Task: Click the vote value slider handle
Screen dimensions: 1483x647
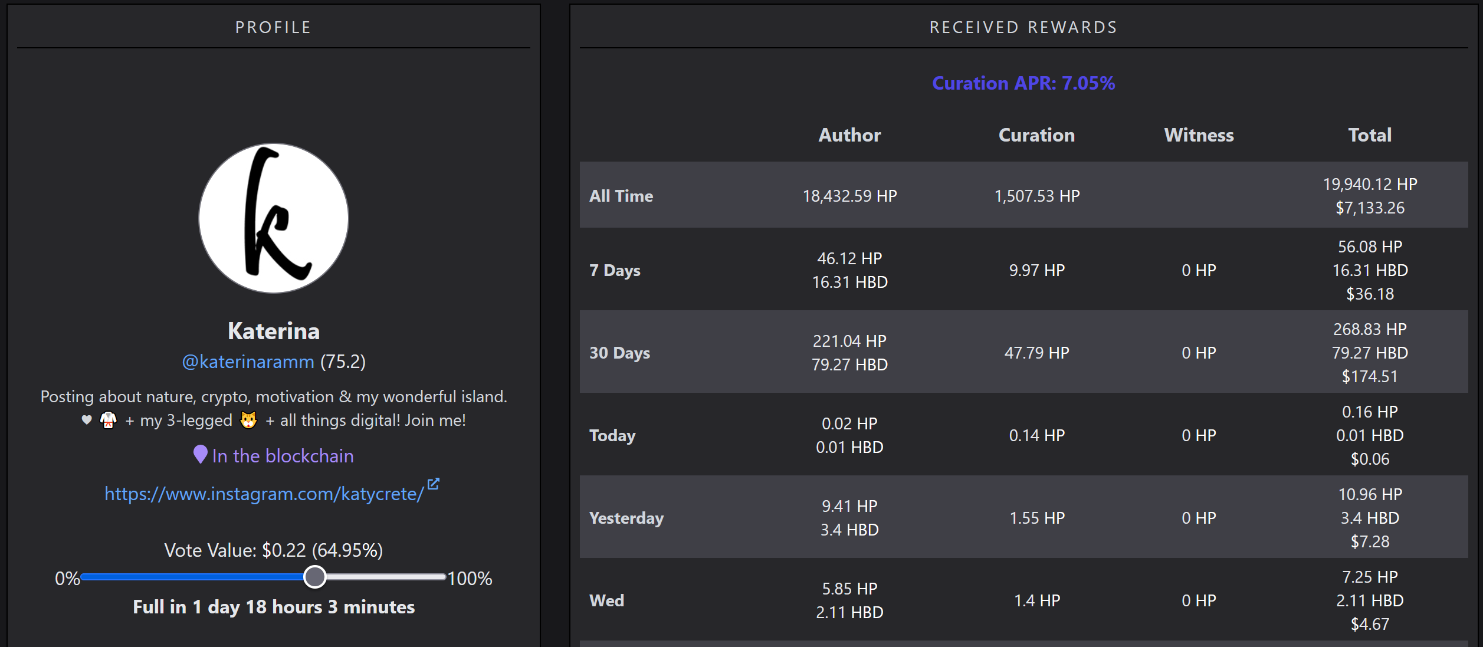Action: pos(315,577)
